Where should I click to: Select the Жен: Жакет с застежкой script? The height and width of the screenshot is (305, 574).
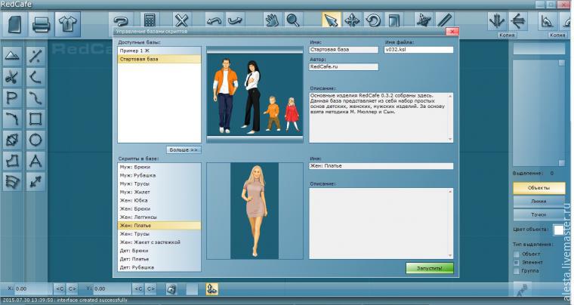pos(159,242)
